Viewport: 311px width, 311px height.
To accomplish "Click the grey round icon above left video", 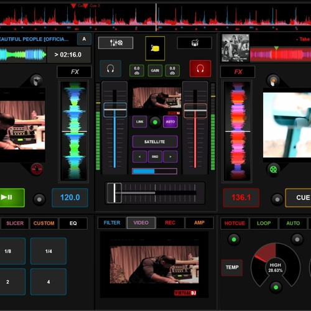I will (37, 81).
